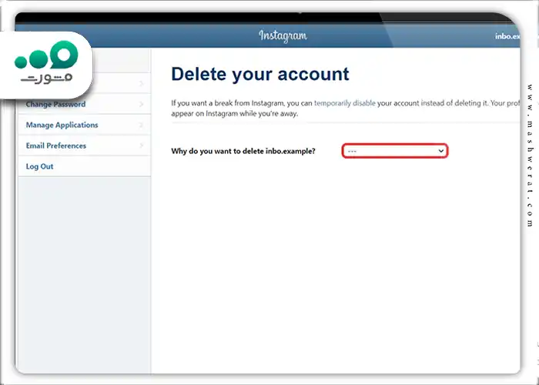Open the delete reason dropdown
This screenshot has width=539, height=385.
pos(394,151)
